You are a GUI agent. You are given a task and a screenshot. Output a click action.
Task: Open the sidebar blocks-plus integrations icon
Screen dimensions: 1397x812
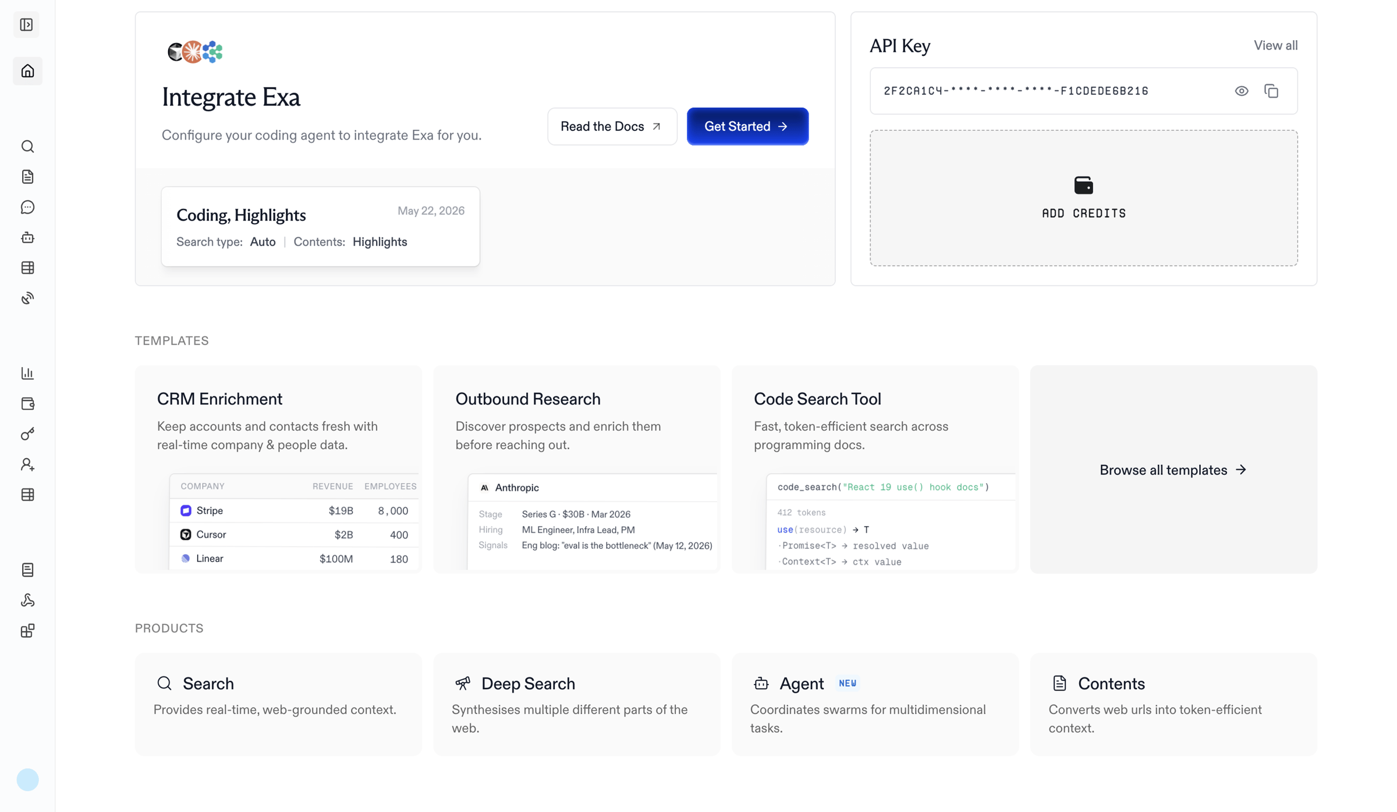click(27, 630)
